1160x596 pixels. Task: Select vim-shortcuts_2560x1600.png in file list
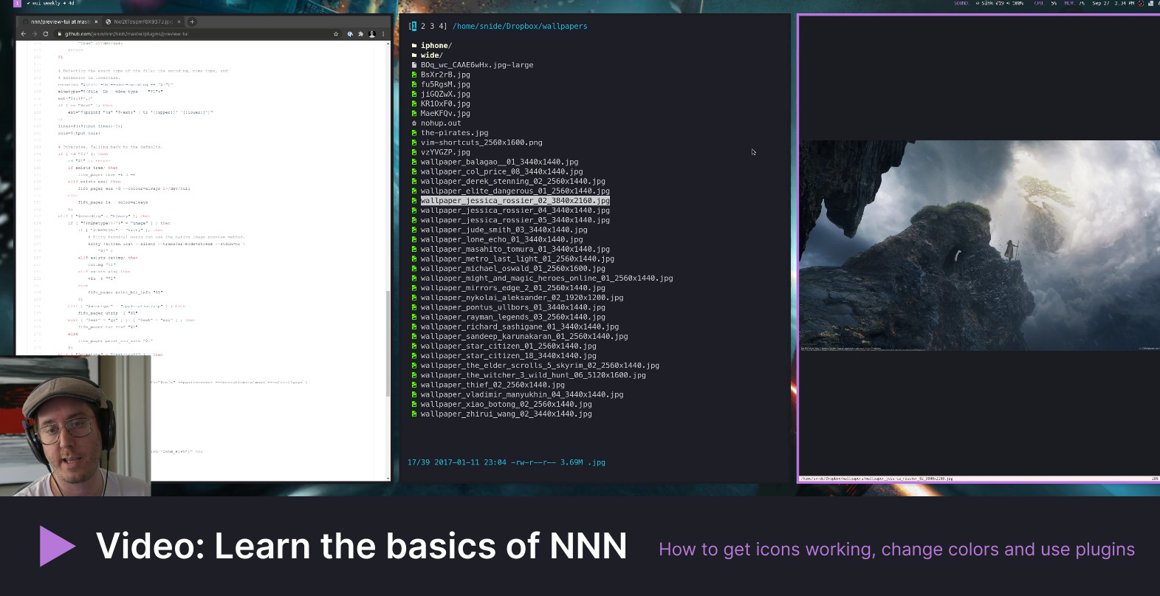pos(481,143)
